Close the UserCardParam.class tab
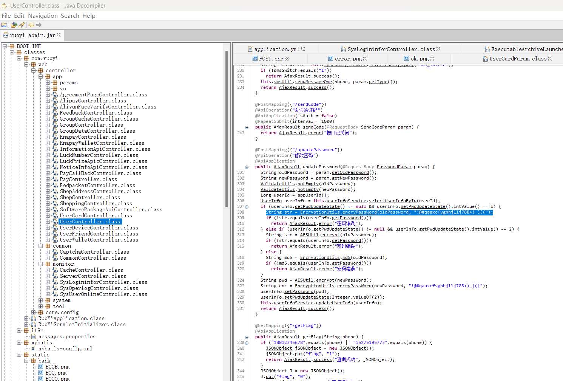 click(x=550, y=59)
